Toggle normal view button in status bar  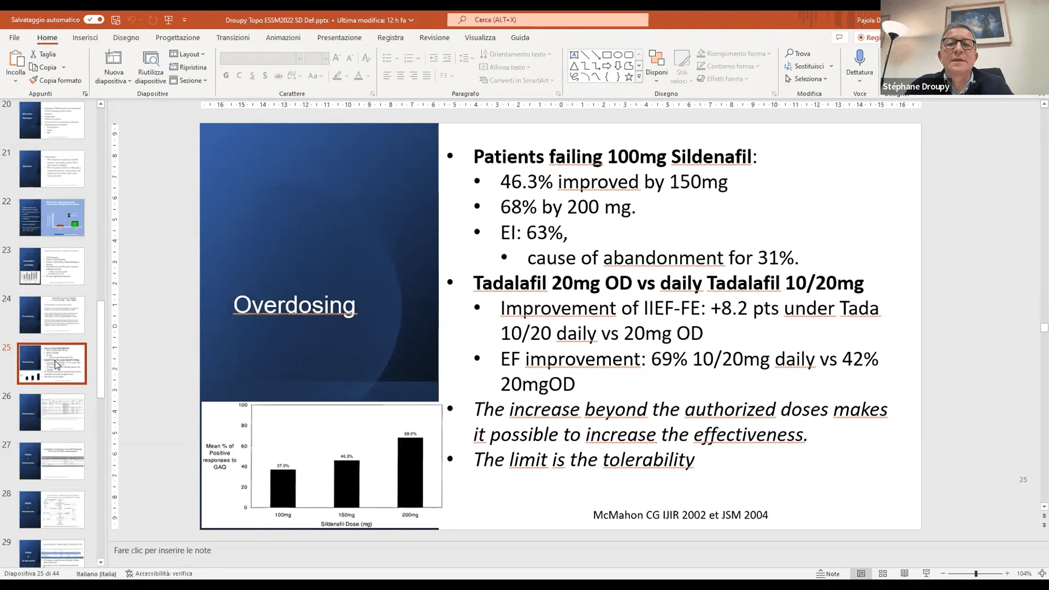point(861,574)
